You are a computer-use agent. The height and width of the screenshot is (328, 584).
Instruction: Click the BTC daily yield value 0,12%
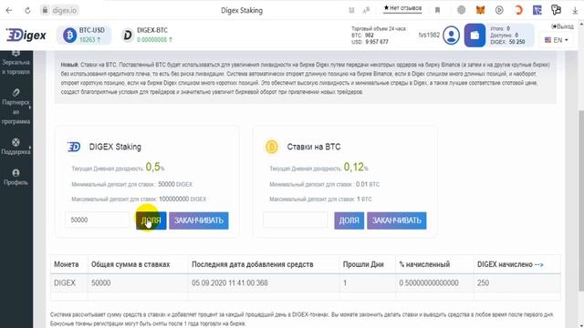pyautogui.click(x=356, y=168)
